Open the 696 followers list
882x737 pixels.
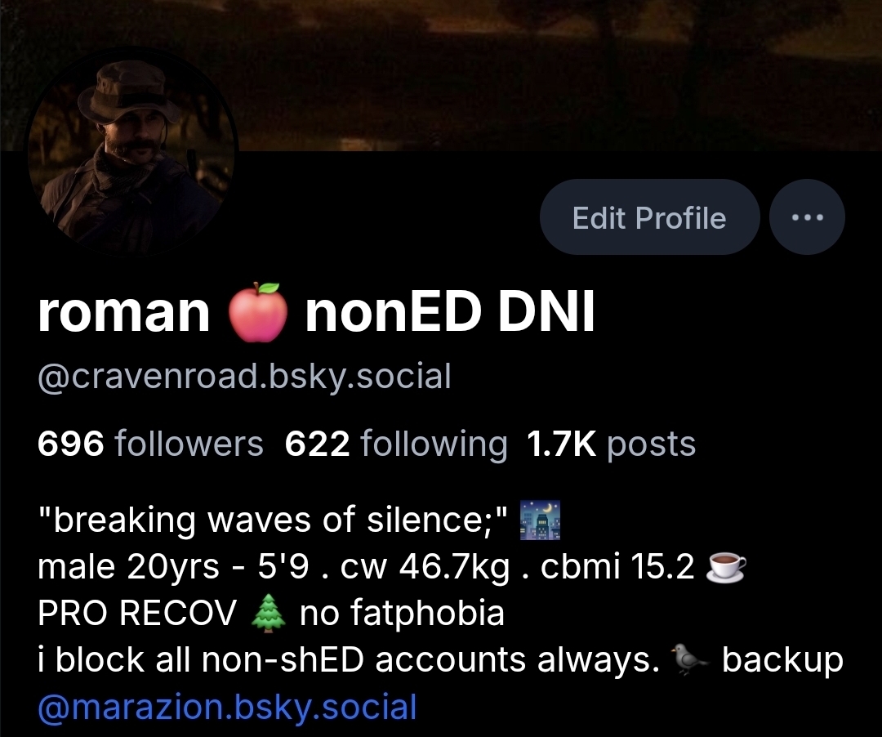(150, 444)
